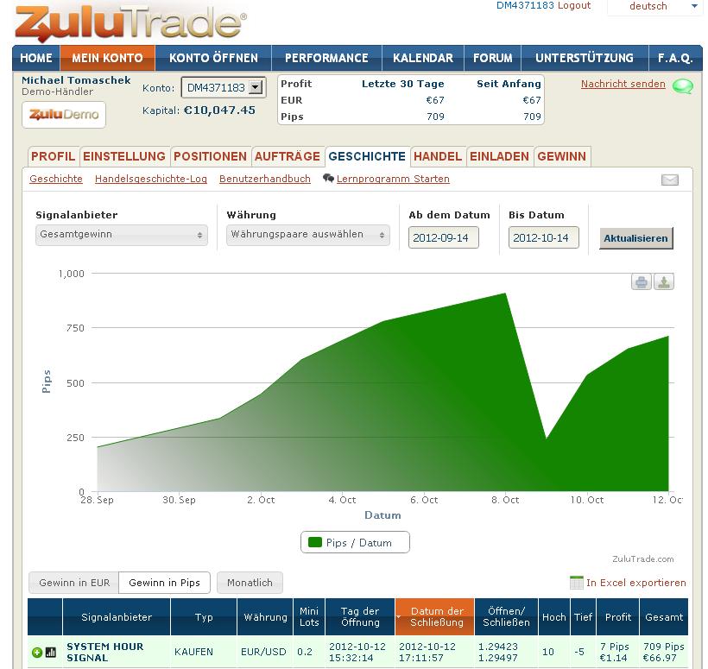This screenshot has height=669, width=708.
Task: Open the POSITIONEN tab
Action: [x=210, y=156]
